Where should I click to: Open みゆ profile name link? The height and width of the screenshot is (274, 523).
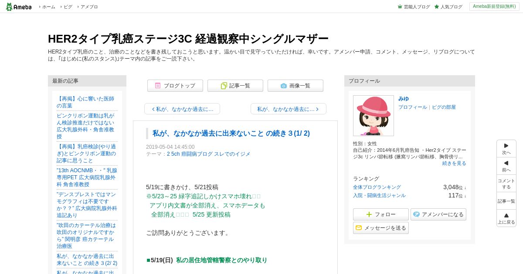404,99
